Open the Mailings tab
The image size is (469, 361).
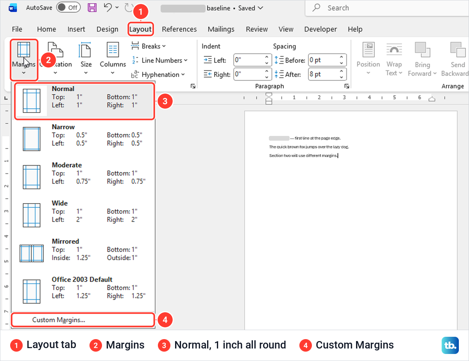click(221, 29)
